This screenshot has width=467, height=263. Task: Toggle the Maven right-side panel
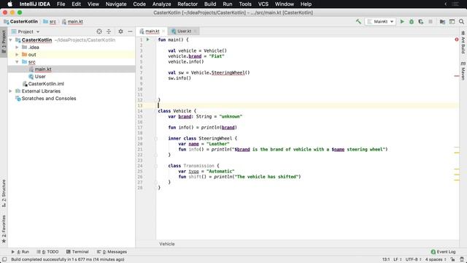pyautogui.click(x=463, y=71)
